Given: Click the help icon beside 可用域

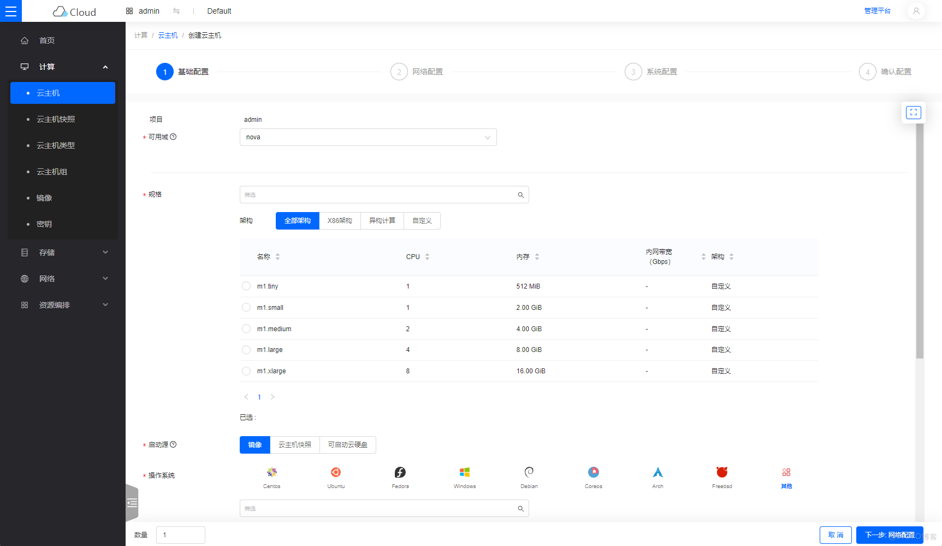Looking at the screenshot, I should (173, 137).
